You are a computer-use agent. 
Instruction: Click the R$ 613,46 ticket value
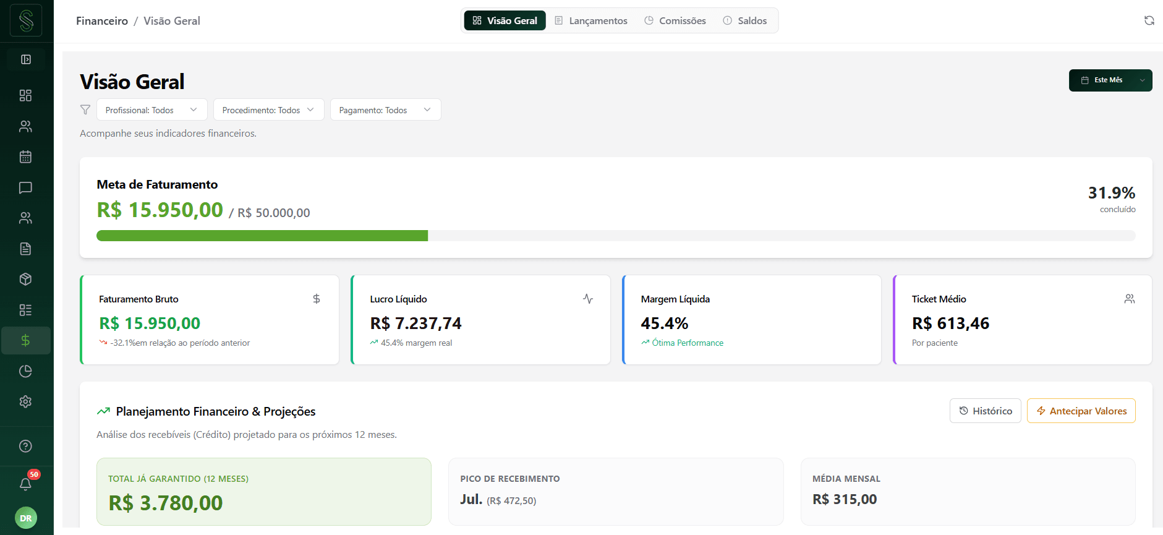950,323
